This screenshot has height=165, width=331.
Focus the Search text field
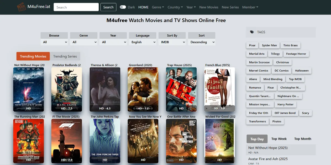(x=76, y=7)
